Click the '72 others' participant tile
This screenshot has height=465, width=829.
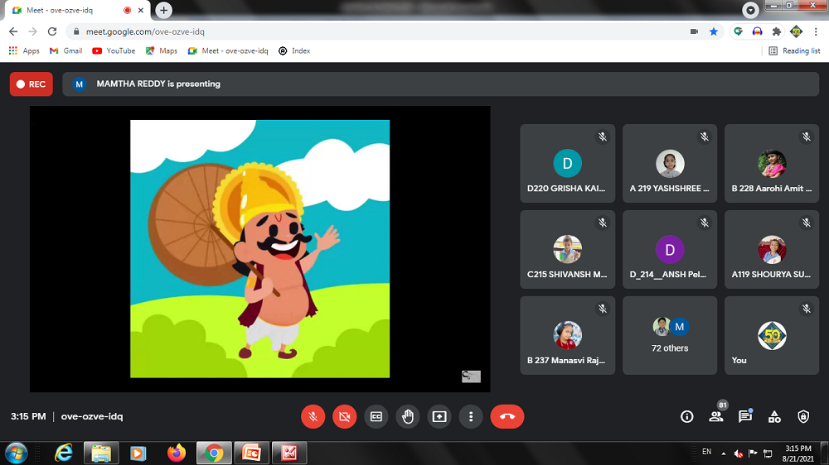click(669, 335)
